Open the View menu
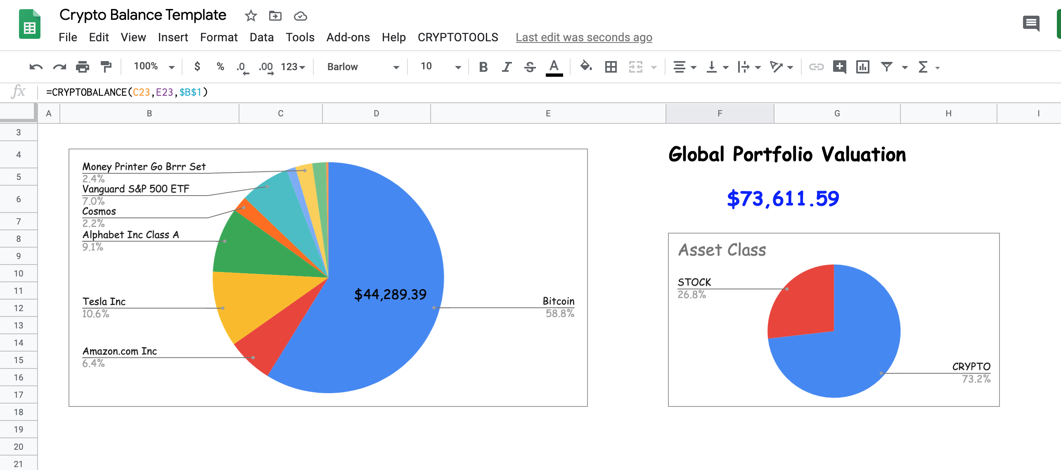 coord(133,38)
